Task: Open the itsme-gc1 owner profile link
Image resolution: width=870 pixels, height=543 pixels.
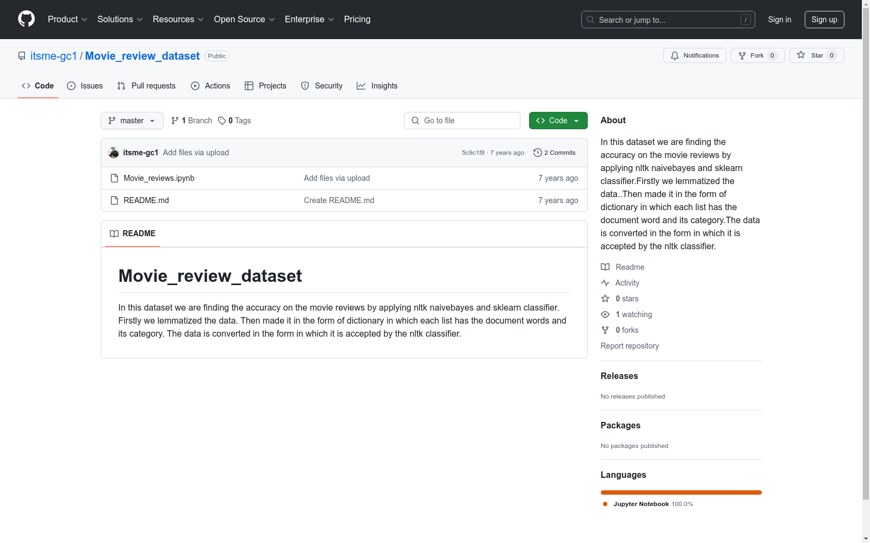Action: (54, 56)
